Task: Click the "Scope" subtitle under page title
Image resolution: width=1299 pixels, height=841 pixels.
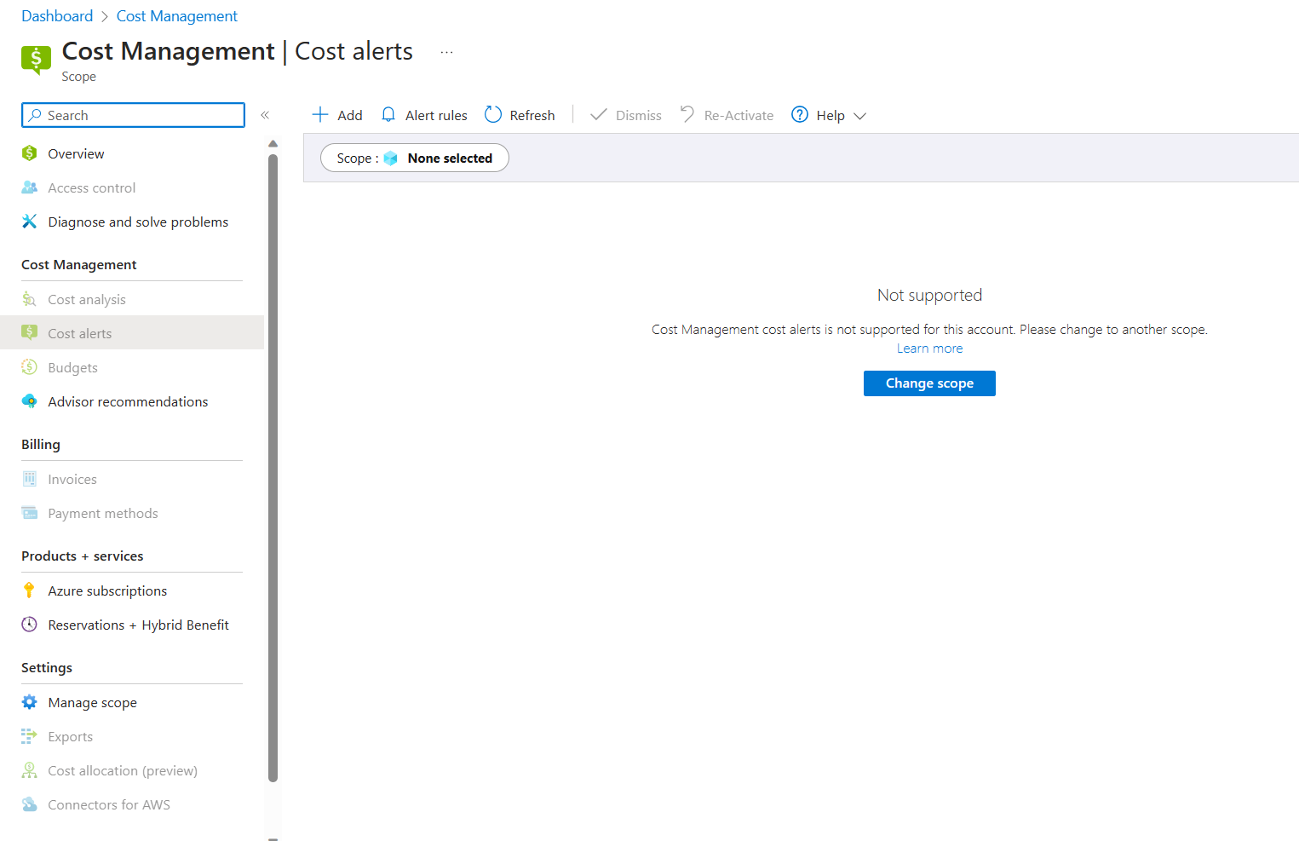Action: [78, 77]
